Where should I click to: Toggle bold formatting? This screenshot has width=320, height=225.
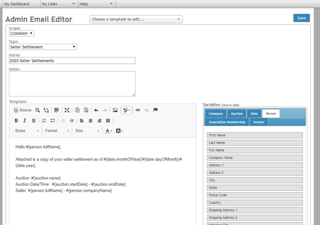point(16,121)
